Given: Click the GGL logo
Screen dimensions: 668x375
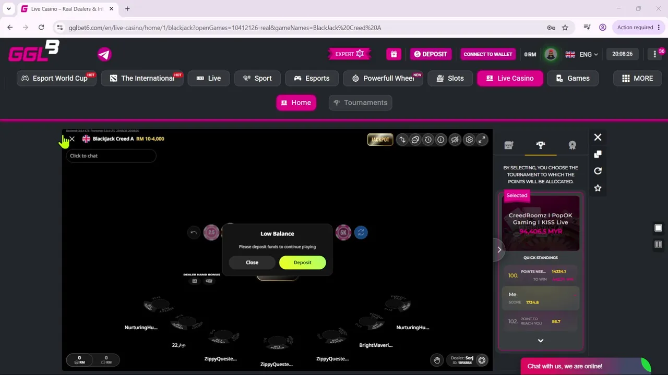Looking at the screenshot, I should [x=34, y=51].
